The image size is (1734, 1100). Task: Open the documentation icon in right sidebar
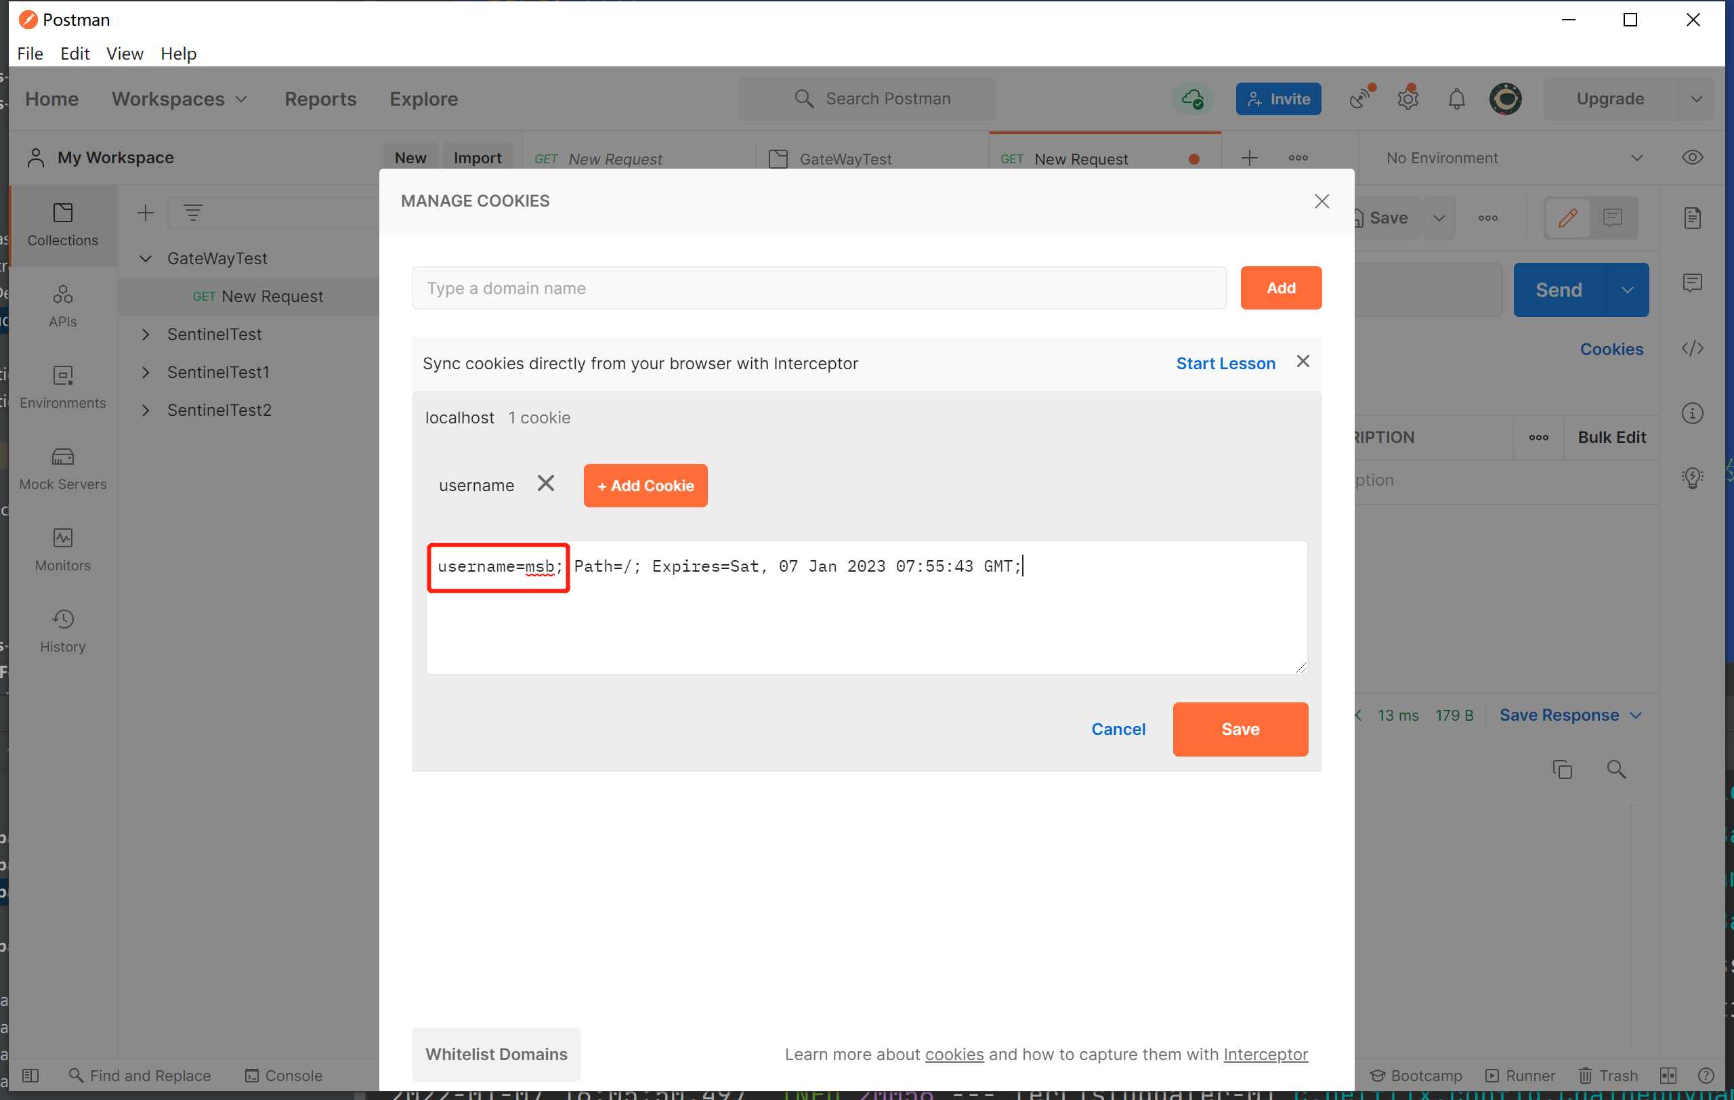1692,218
